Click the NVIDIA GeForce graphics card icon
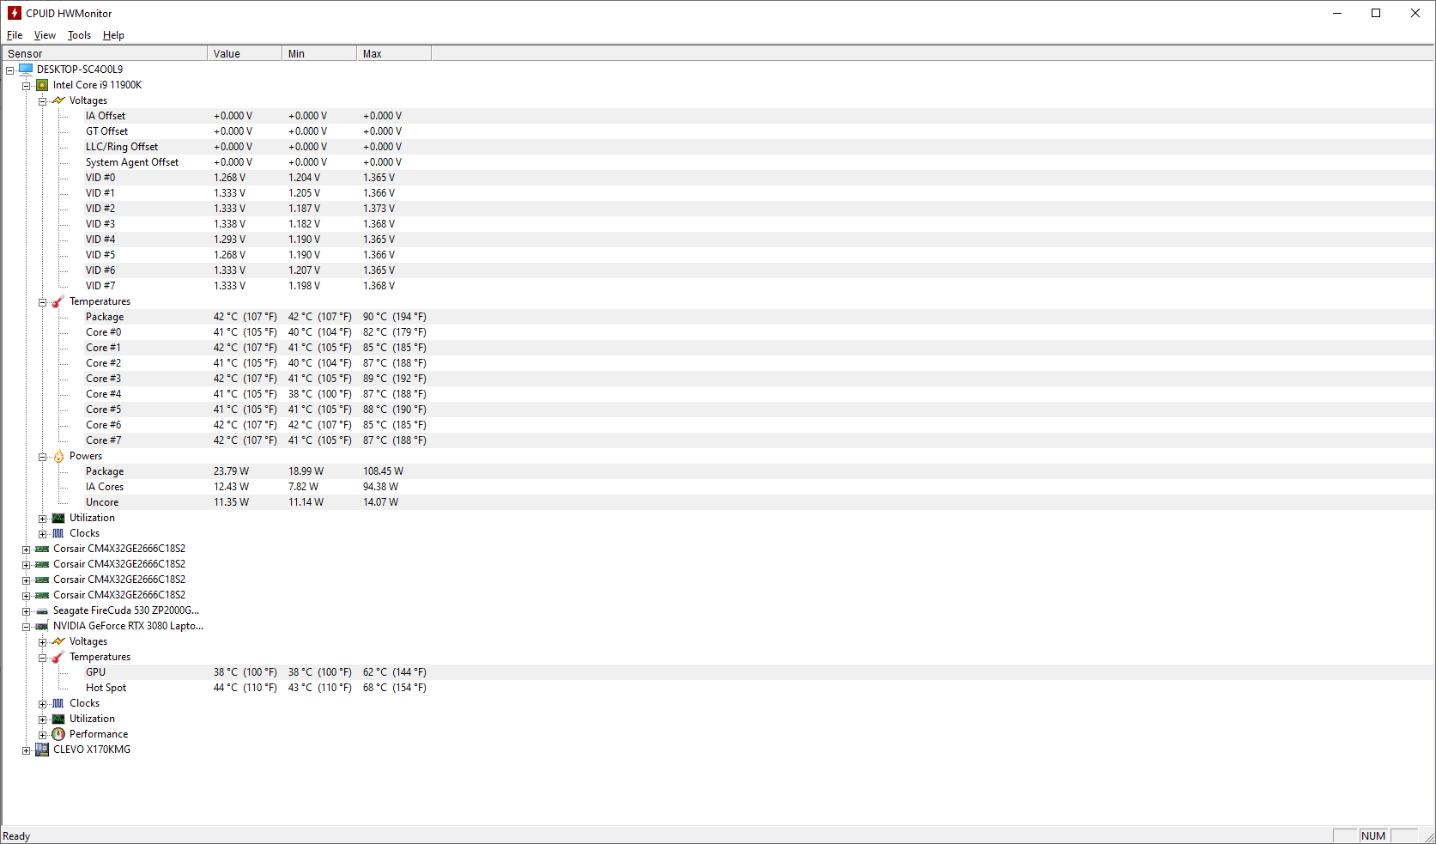The image size is (1436, 844). (42, 626)
